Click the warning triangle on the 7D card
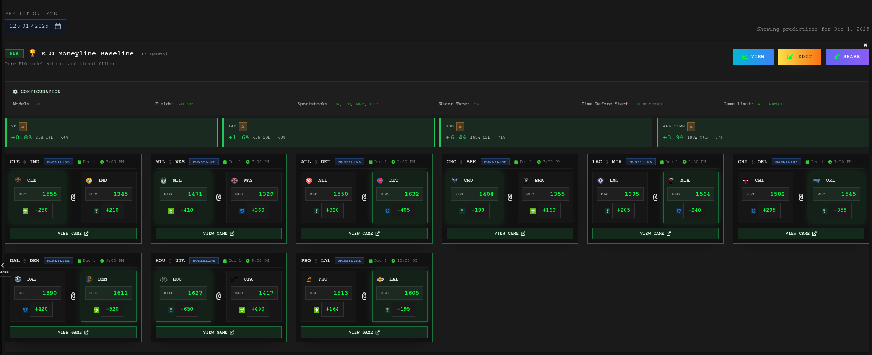The image size is (872, 355). tap(23, 126)
